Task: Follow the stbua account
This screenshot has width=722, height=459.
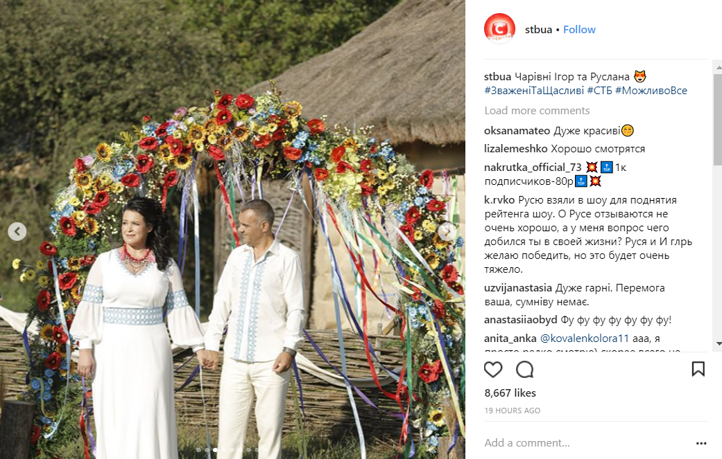Action: 579,29
